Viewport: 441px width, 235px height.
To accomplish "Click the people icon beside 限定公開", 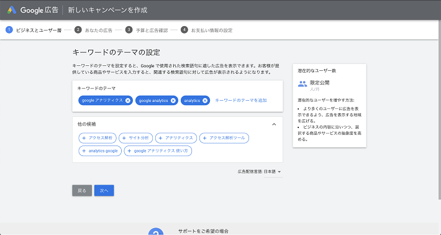I will pos(302,84).
